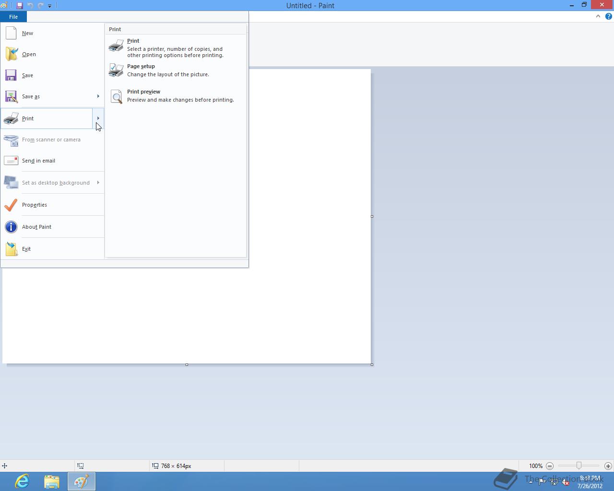Viewport: 614px width, 491px height.
Task: Click the Action Center flag icon
Action: coord(542,482)
